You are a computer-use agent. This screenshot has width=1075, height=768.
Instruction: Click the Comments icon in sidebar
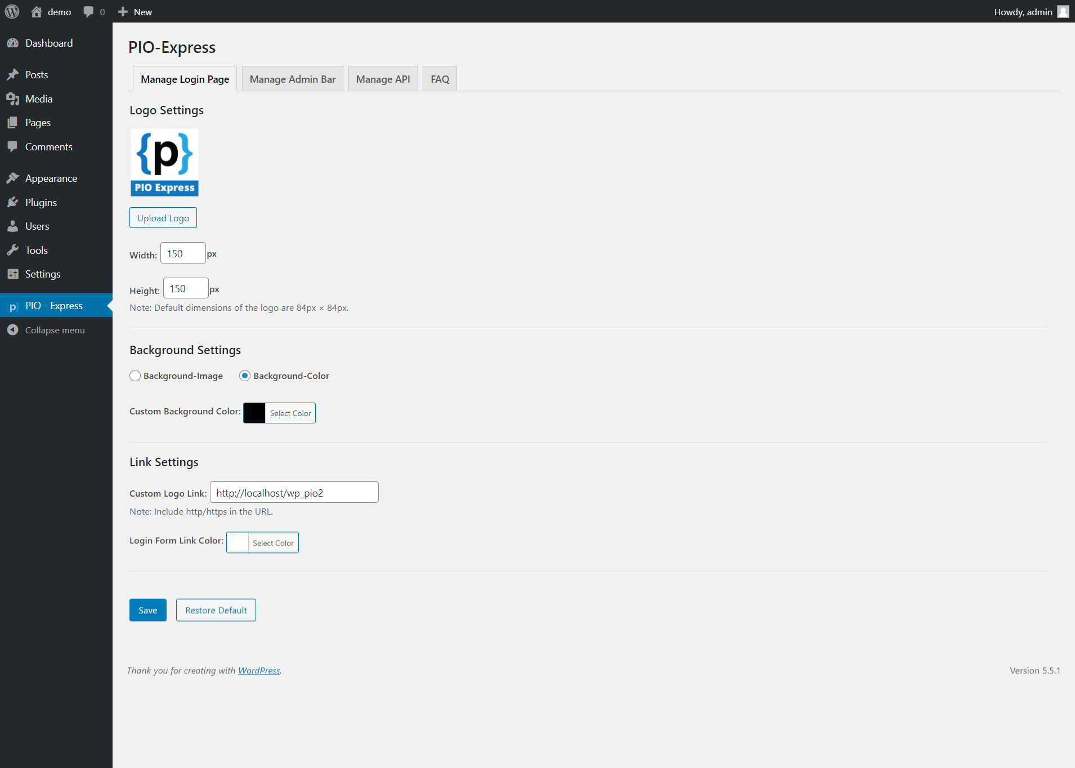pyautogui.click(x=12, y=147)
